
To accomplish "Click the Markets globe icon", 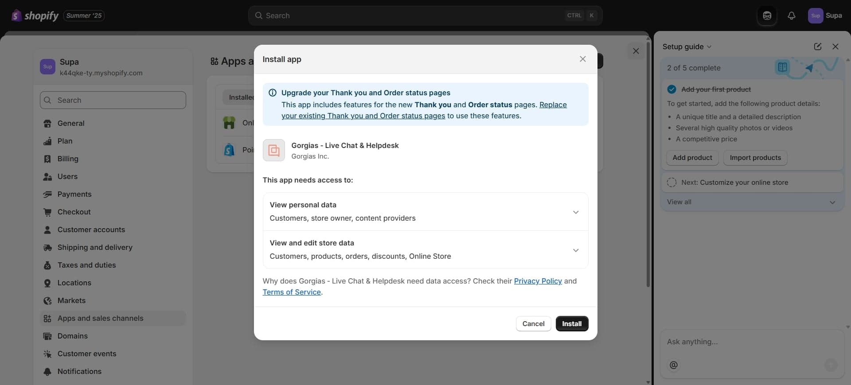I will [x=48, y=301].
